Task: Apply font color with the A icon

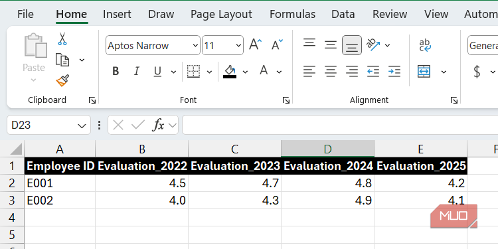Action: coord(264,70)
